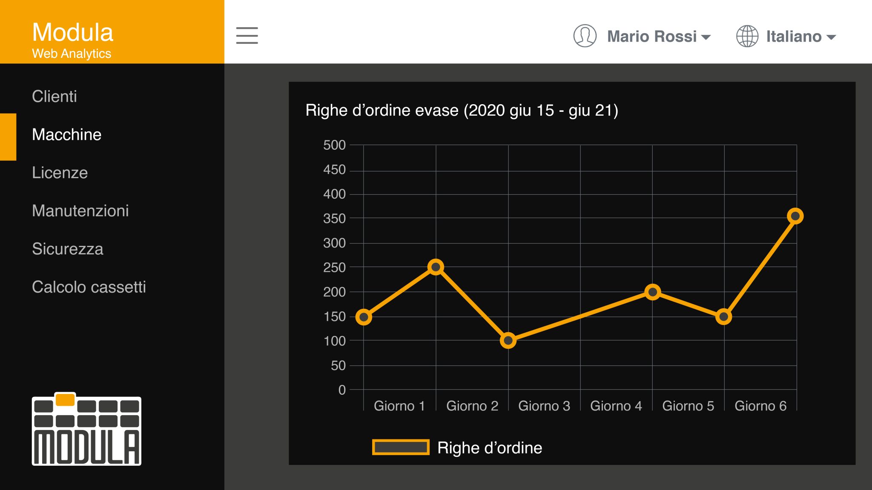Open the Manutenzioni page
Image resolution: width=872 pixels, height=490 pixels.
click(x=80, y=211)
